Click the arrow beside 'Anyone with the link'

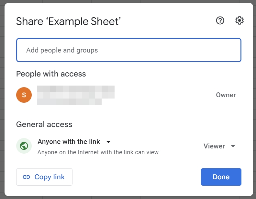[x=108, y=142]
